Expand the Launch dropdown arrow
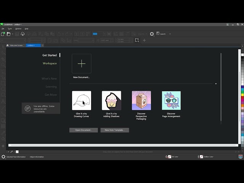This screenshot has height=183, width=244. click(x=170, y=34)
